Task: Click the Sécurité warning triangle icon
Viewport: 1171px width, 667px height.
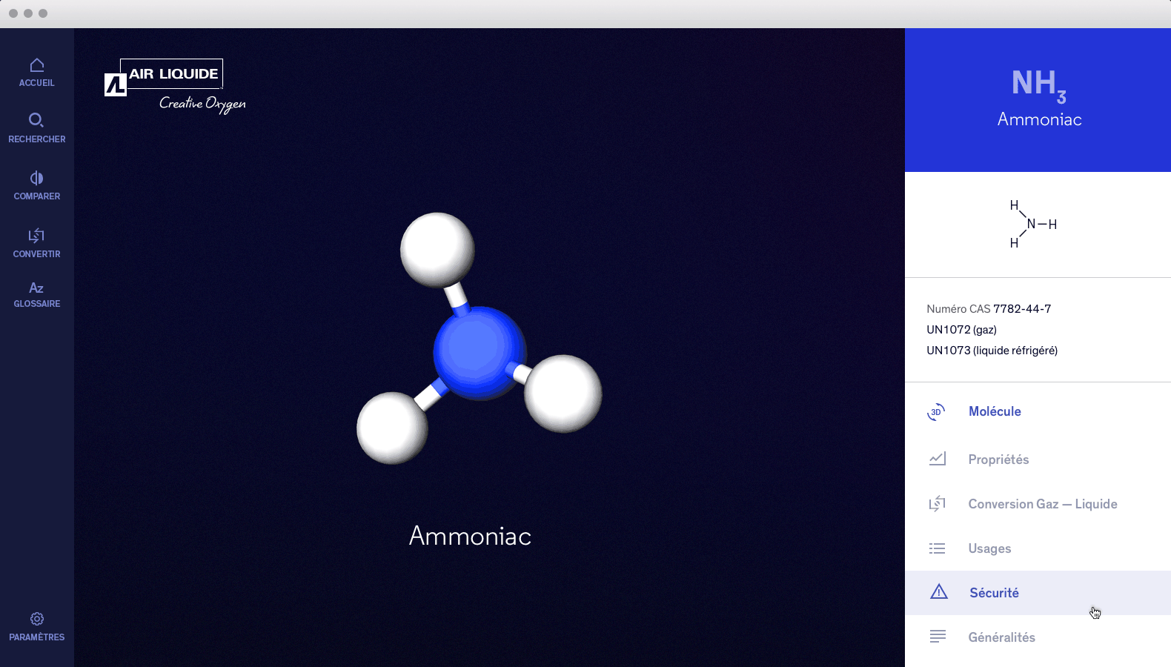Action: point(939,592)
